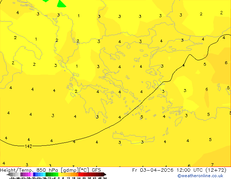The width and height of the screenshot is (231, 179).
Task: Pick the darkest green legend swatch
Action: [47, 174]
